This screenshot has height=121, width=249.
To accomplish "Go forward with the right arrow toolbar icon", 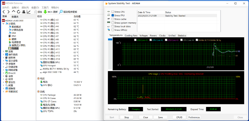I will (x=9, y=12).
